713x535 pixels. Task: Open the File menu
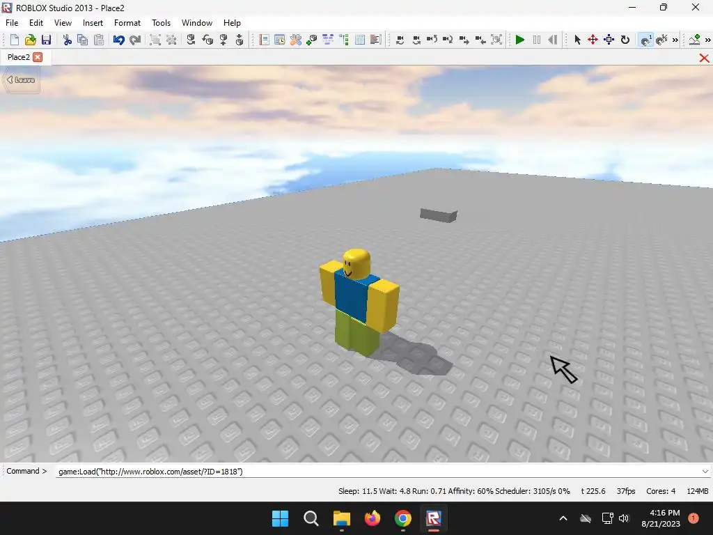12,23
